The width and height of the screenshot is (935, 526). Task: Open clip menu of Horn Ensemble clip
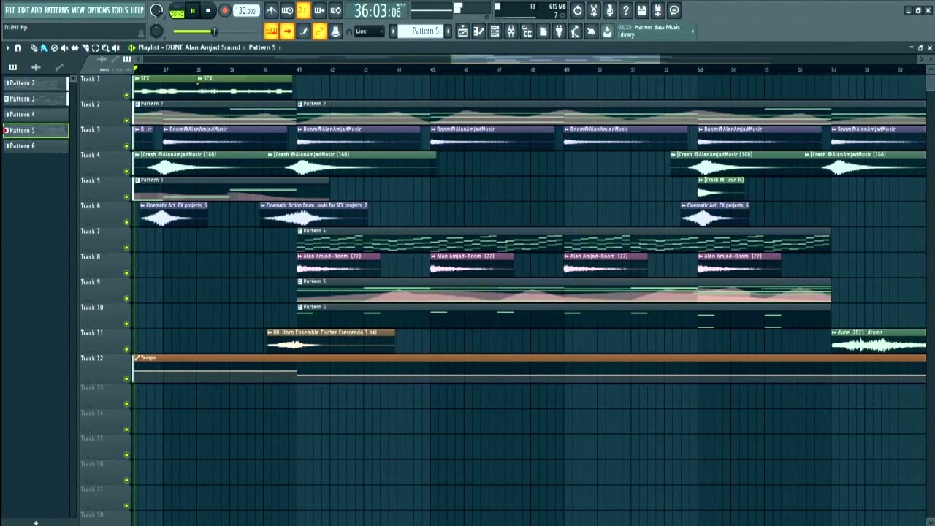coord(270,332)
